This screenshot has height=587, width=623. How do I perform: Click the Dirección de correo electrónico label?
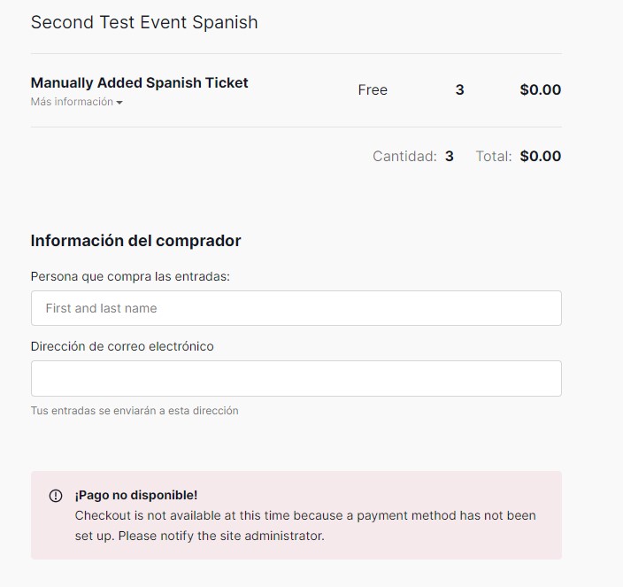tap(122, 346)
